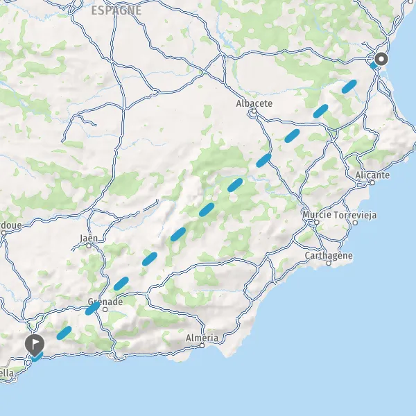Viewport: 416px width, 416px height.
Task: Click the Jaén map label
Action: (89, 238)
